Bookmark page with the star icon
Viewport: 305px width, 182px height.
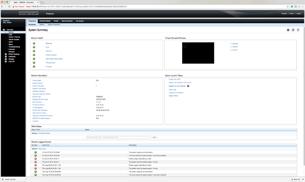coord(288,6)
